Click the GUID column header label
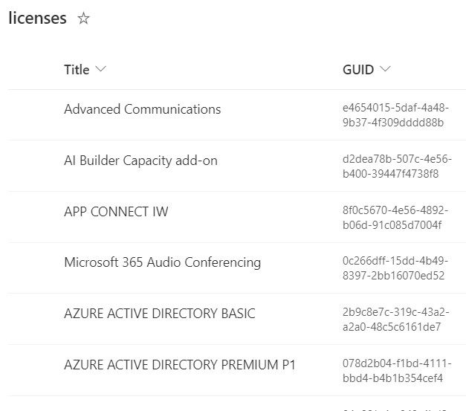Image resolution: width=466 pixels, height=411 pixels. (357, 70)
